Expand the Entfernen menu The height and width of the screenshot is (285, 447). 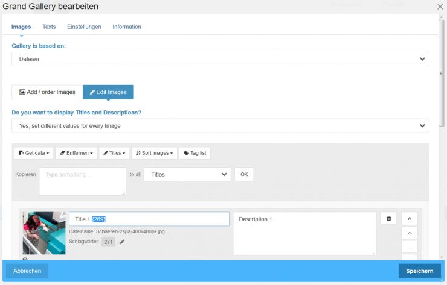pyautogui.click(x=76, y=153)
